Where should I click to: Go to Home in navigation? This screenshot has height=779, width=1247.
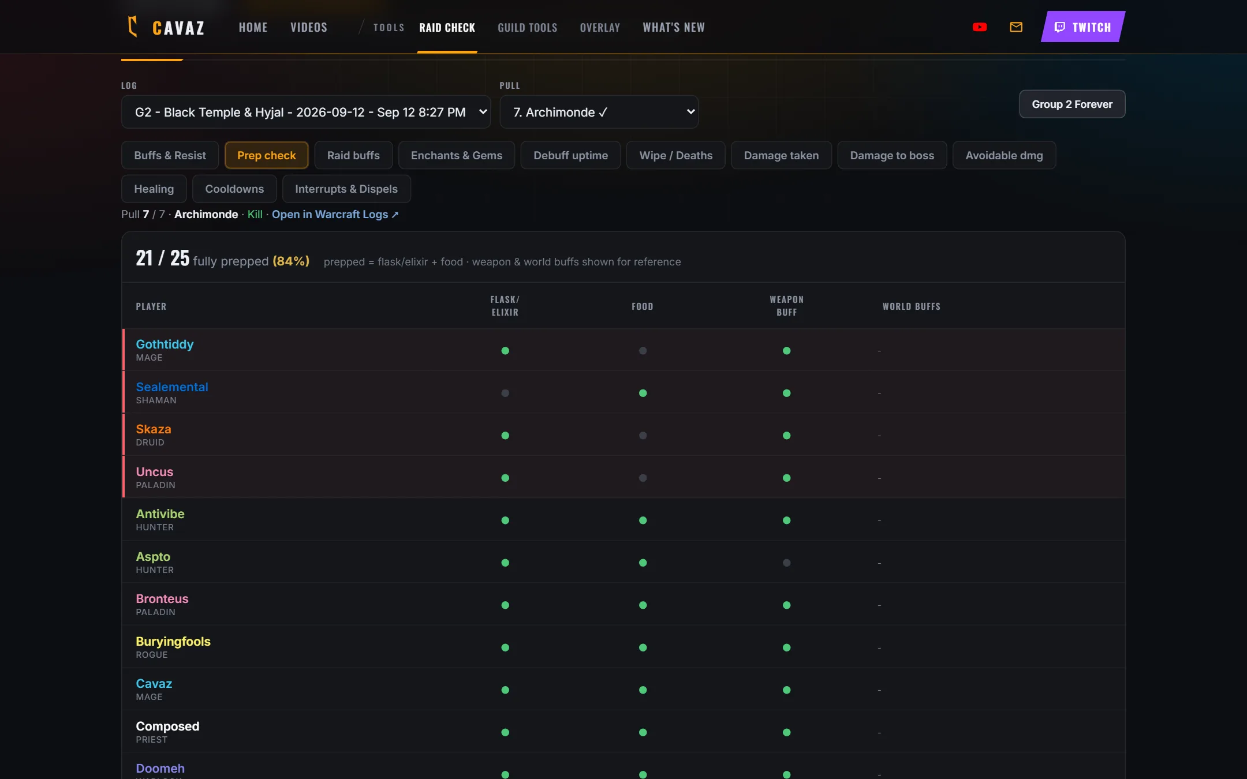point(253,27)
